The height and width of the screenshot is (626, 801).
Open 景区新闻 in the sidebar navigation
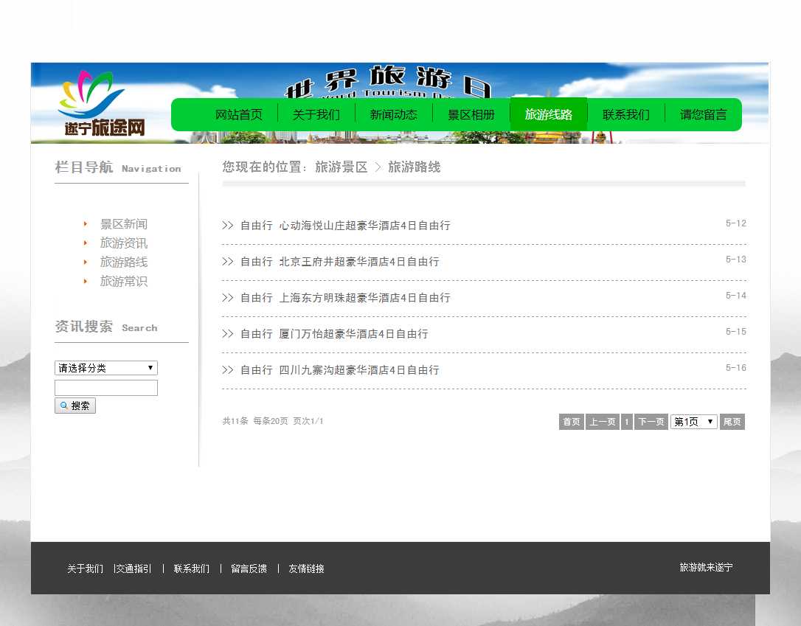pyautogui.click(x=123, y=224)
